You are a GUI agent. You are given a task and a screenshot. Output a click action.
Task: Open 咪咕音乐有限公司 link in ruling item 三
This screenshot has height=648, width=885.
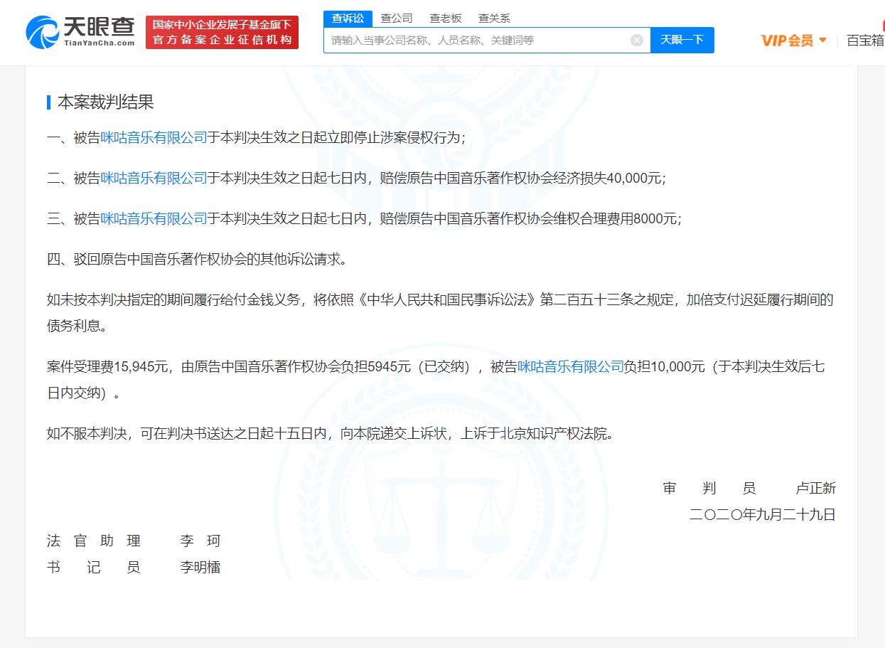tap(154, 219)
